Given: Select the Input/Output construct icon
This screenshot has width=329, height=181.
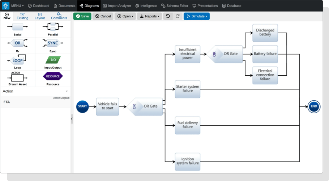Looking at the screenshot, I should [53, 60].
